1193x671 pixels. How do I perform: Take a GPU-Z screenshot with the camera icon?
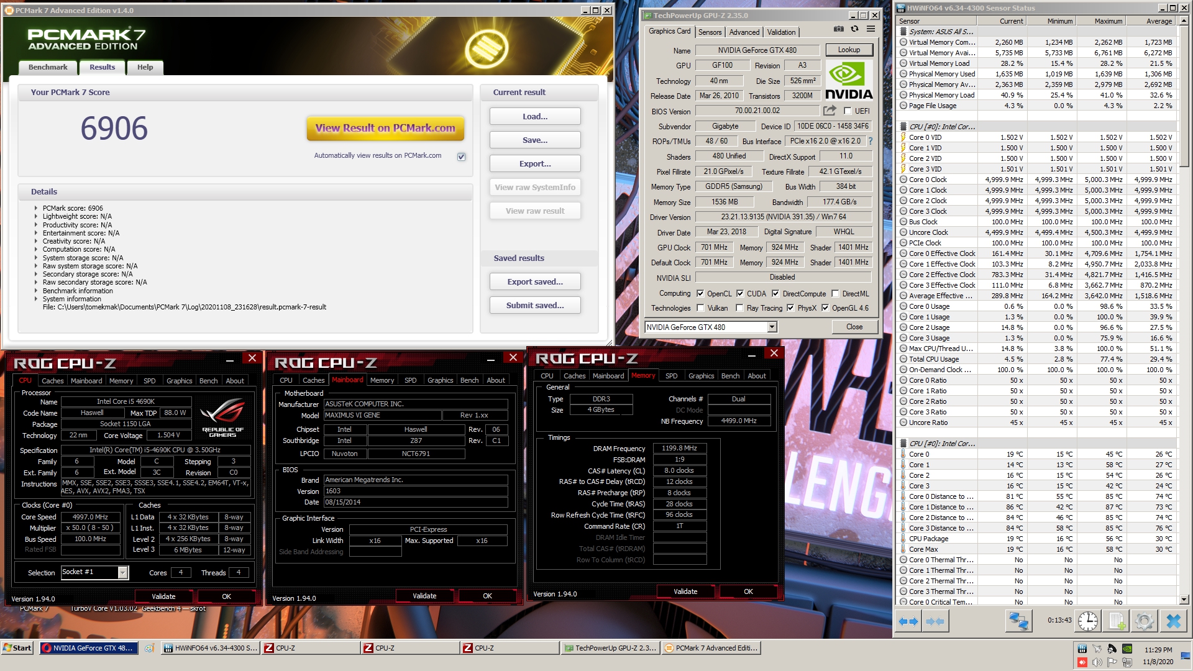[838, 29]
